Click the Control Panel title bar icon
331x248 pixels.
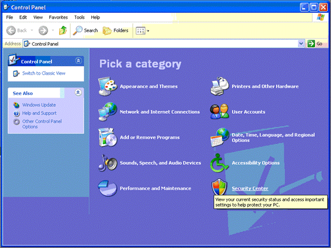pyautogui.click(x=6, y=7)
